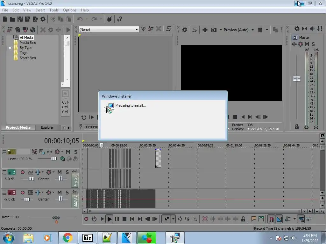
Task: Solo video track 1
Action: (76, 152)
